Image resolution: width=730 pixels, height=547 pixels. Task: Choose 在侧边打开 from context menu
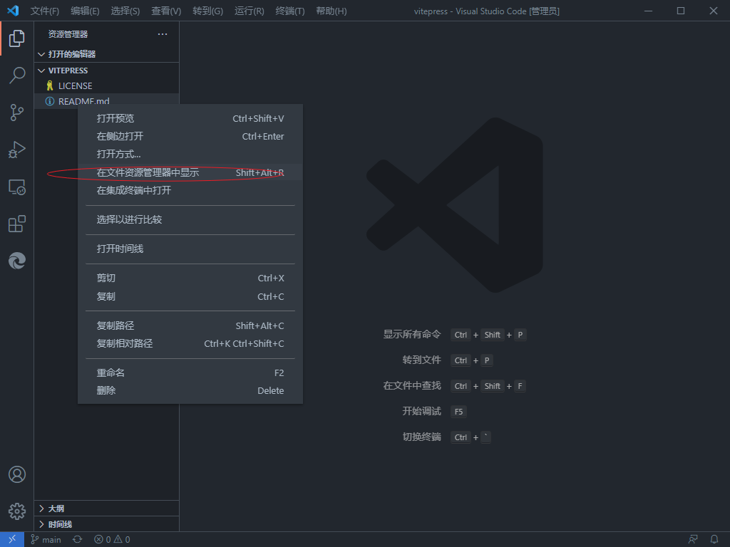point(190,136)
